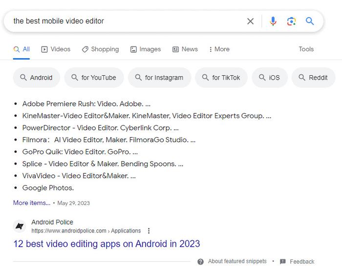Screen dimensions: 342x271
Task: Refine search with the for YouTube chip
Action: (x=94, y=78)
